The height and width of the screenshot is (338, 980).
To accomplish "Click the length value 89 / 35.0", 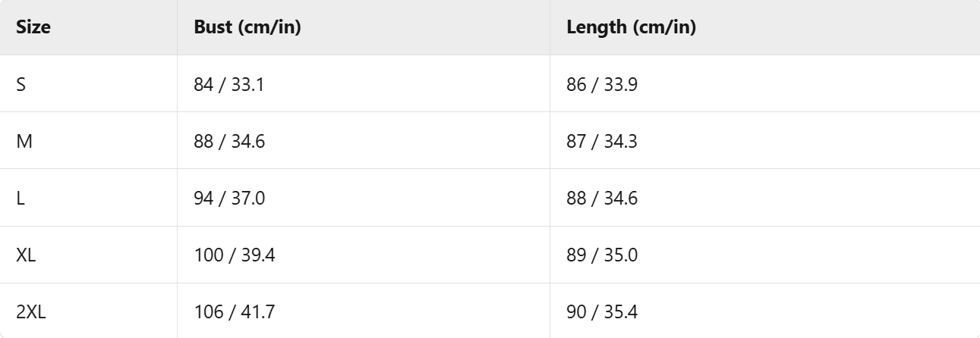I will pos(602,255).
